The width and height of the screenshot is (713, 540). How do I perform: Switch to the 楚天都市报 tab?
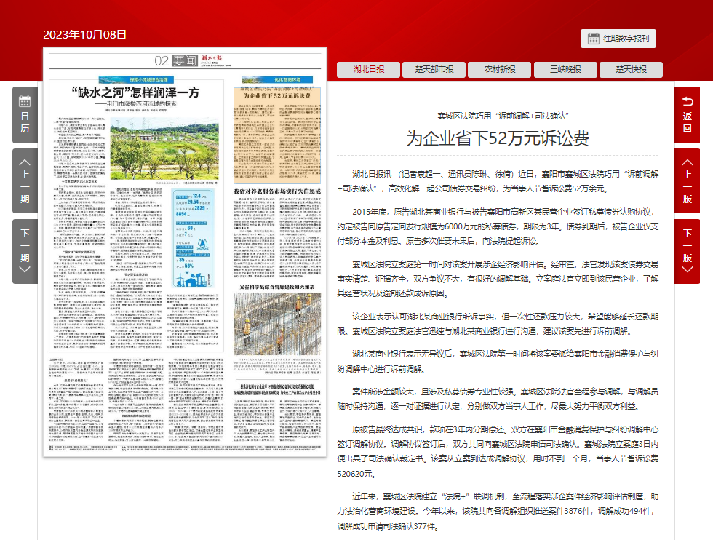pos(434,70)
